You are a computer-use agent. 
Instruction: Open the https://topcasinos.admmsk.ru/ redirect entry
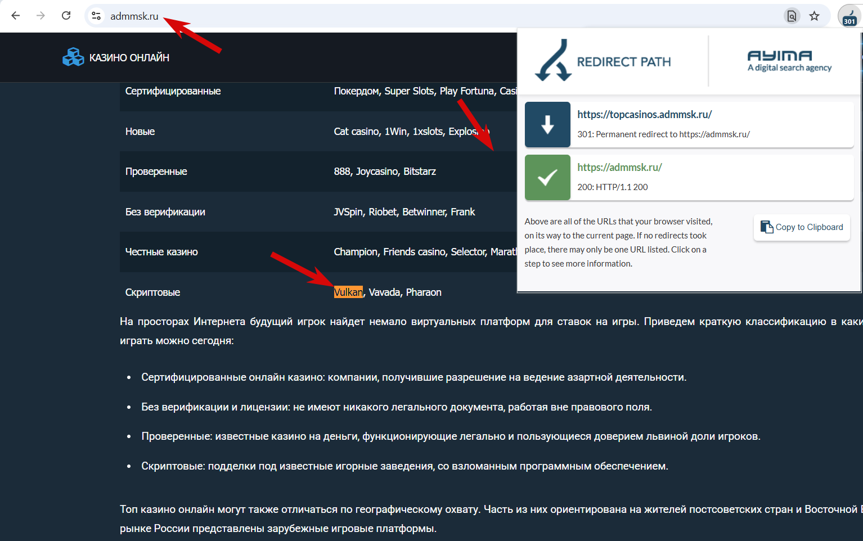645,115
